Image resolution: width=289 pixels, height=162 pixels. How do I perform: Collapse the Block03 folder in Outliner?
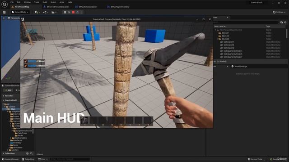218,39
